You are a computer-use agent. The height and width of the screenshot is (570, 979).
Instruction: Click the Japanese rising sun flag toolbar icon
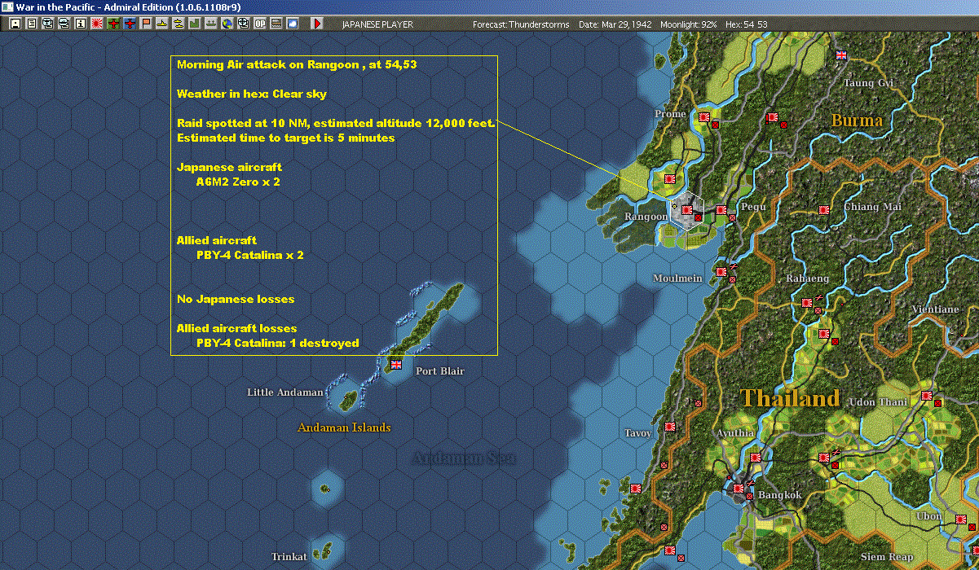(97, 24)
